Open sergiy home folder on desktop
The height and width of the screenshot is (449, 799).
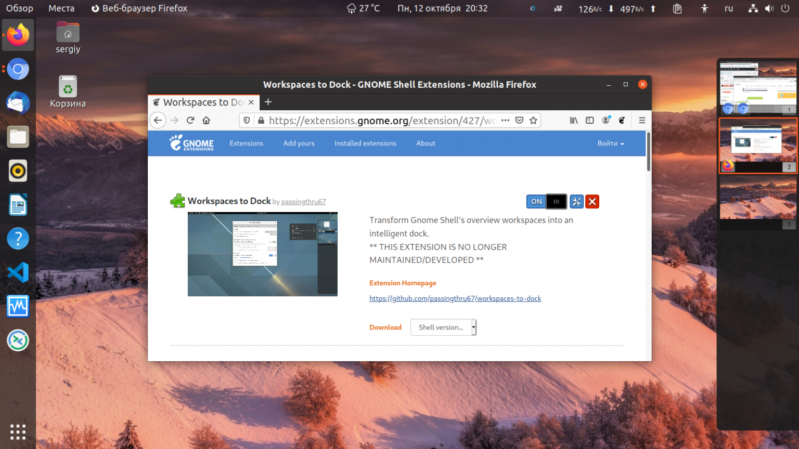click(x=68, y=38)
